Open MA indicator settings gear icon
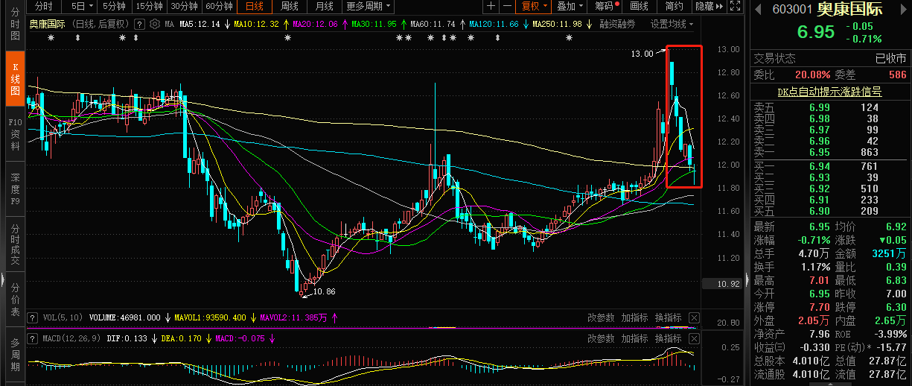This screenshot has width=912, height=386. (154, 24)
